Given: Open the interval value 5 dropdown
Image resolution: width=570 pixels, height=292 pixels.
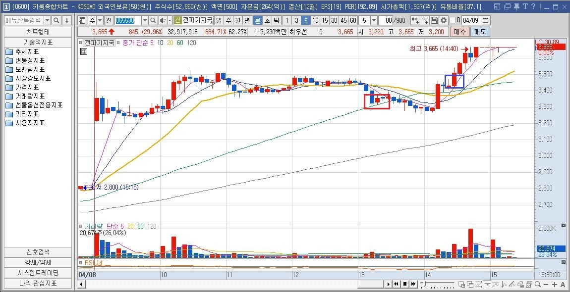Looking at the screenshot, I should click(x=373, y=20).
